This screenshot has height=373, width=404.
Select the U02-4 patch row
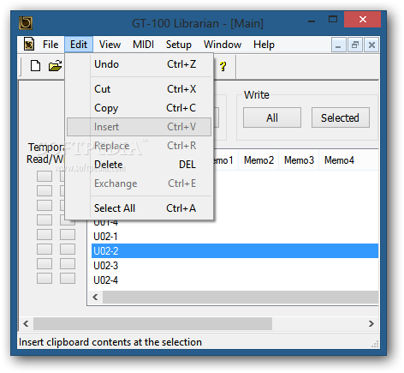[235, 280]
